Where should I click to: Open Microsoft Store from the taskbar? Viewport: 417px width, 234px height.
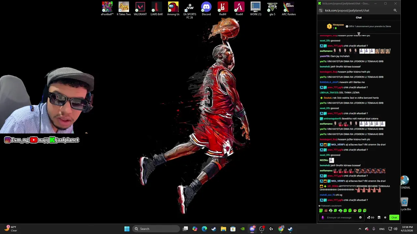pos(233,229)
